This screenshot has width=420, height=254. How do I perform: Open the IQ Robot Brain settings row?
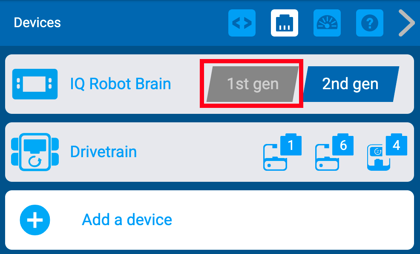coord(121,84)
